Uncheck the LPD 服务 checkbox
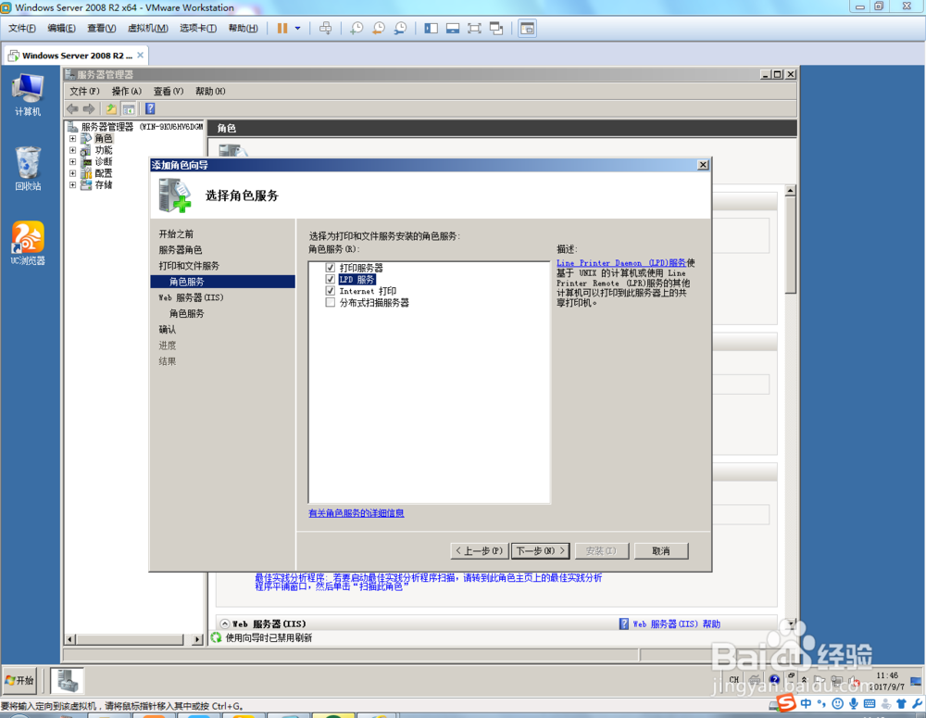The image size is (926, 718). tap(331, 279)
